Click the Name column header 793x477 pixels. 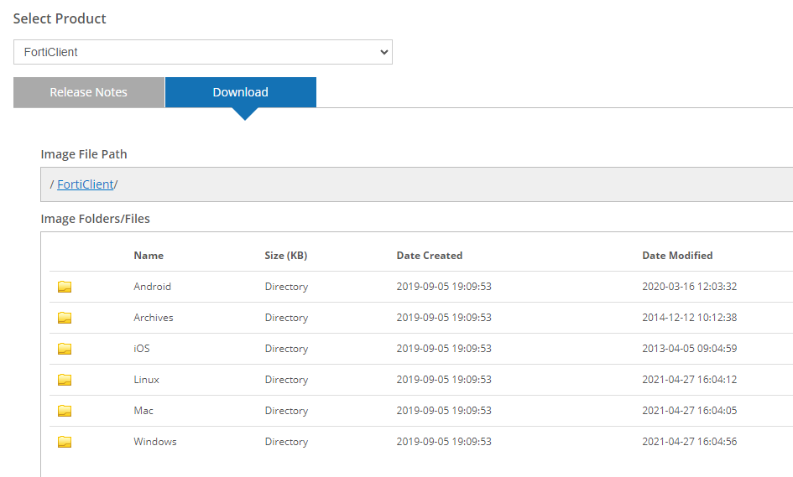coord(149,256)
